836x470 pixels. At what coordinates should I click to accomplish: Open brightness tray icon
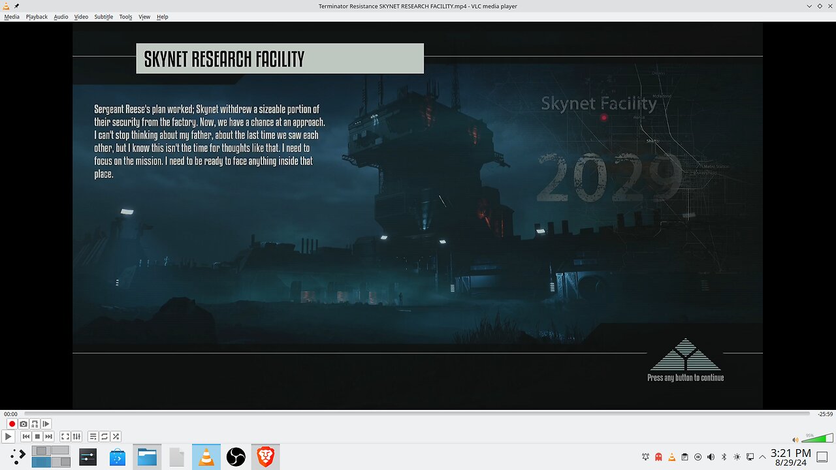(737, 457)
